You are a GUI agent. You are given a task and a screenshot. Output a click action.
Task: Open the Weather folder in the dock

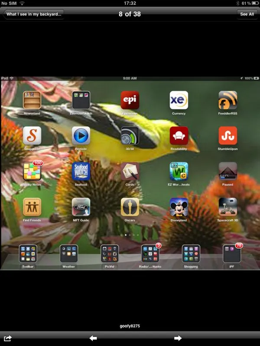pyautogui.click(x=68, y=254)
